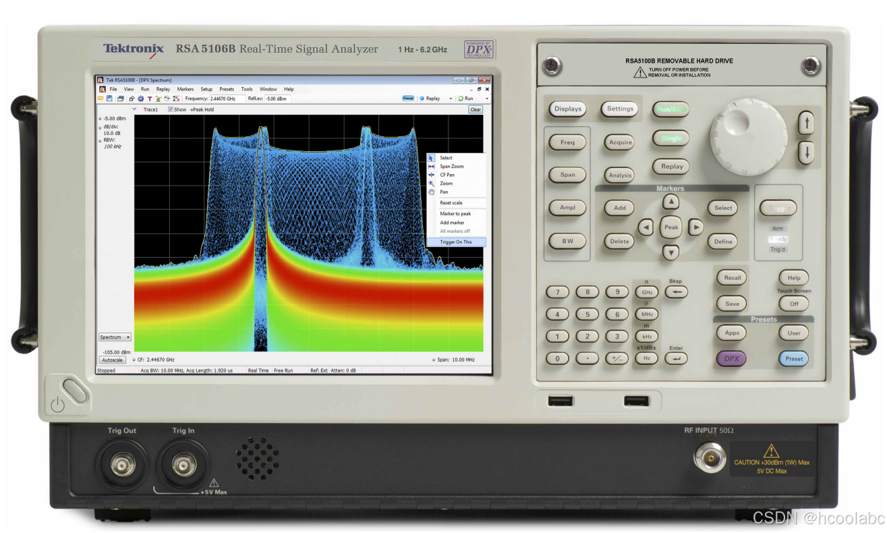The height and width of the screenshot is (533, 887).
Task: Choose the Select arrow icon in context menu
Action: (432, 158)
